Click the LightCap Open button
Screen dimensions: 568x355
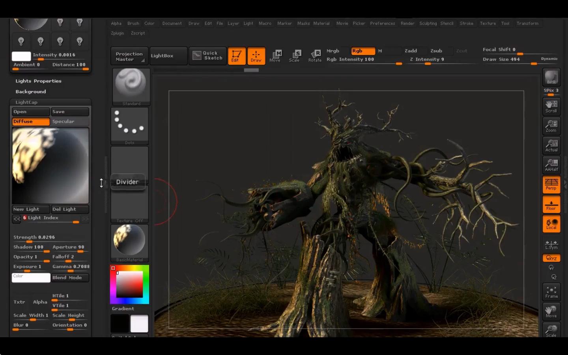[x=31, y=112]
